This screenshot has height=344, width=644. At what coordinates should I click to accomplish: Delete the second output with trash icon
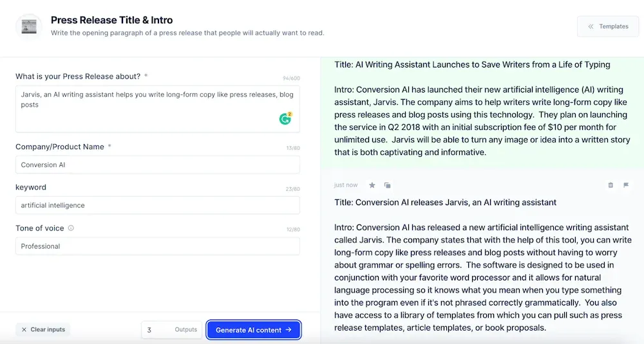tap(611, 185)
